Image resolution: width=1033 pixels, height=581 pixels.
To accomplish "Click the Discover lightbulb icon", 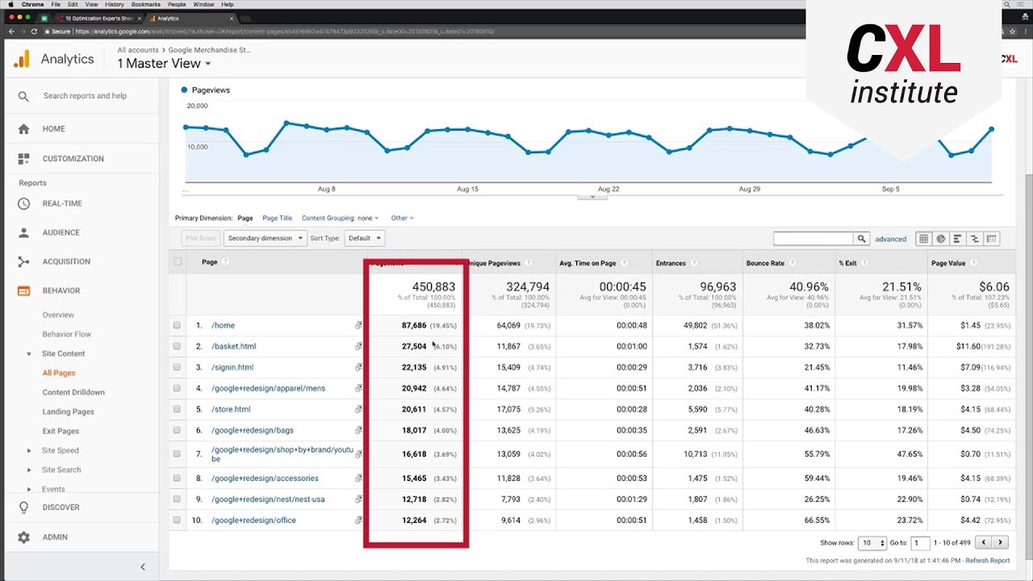I will [x=23, y=508].
